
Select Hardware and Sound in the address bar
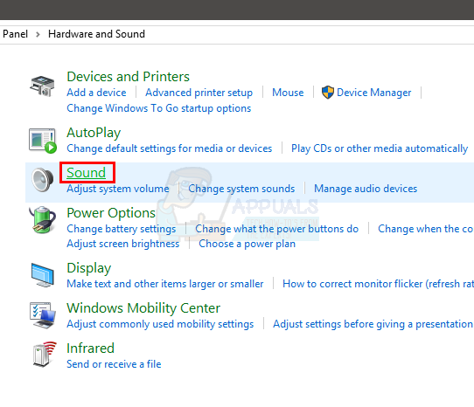pyautogui.click(x=96, y=34)
